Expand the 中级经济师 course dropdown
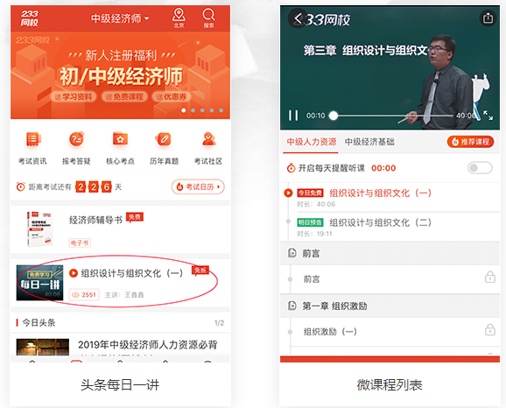 [x=120, y=18]
